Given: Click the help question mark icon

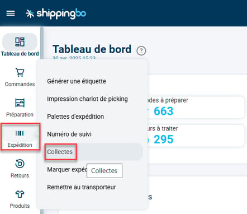Looking at the screenshot, I should (141, 50).
